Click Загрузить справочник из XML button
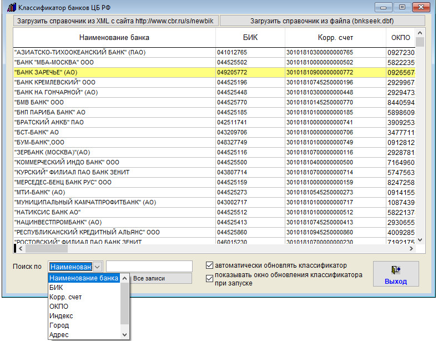Image resolution: width=438 pixels, height=341 pixels. (115, 21)
